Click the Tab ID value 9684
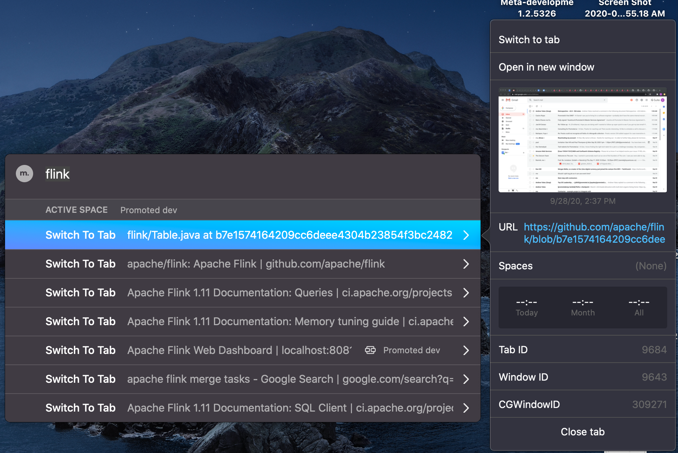The image size is (678, 453). click(654, 350)
